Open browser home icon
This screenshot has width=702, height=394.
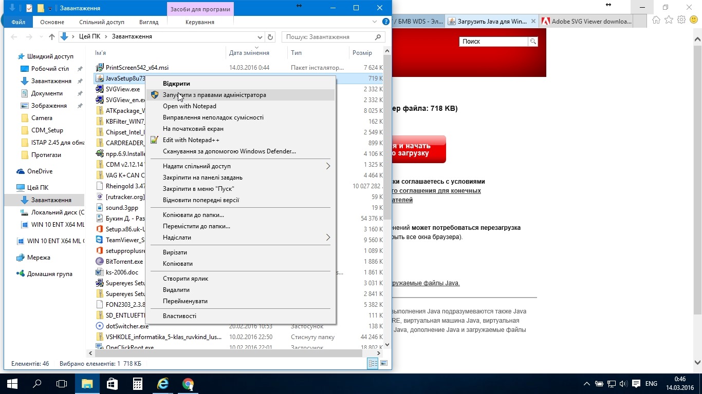pos(656,20)
